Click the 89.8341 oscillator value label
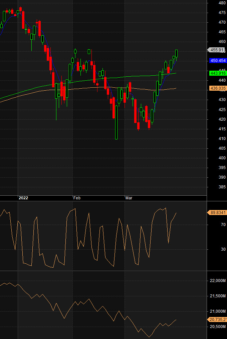 coord(217,213)
